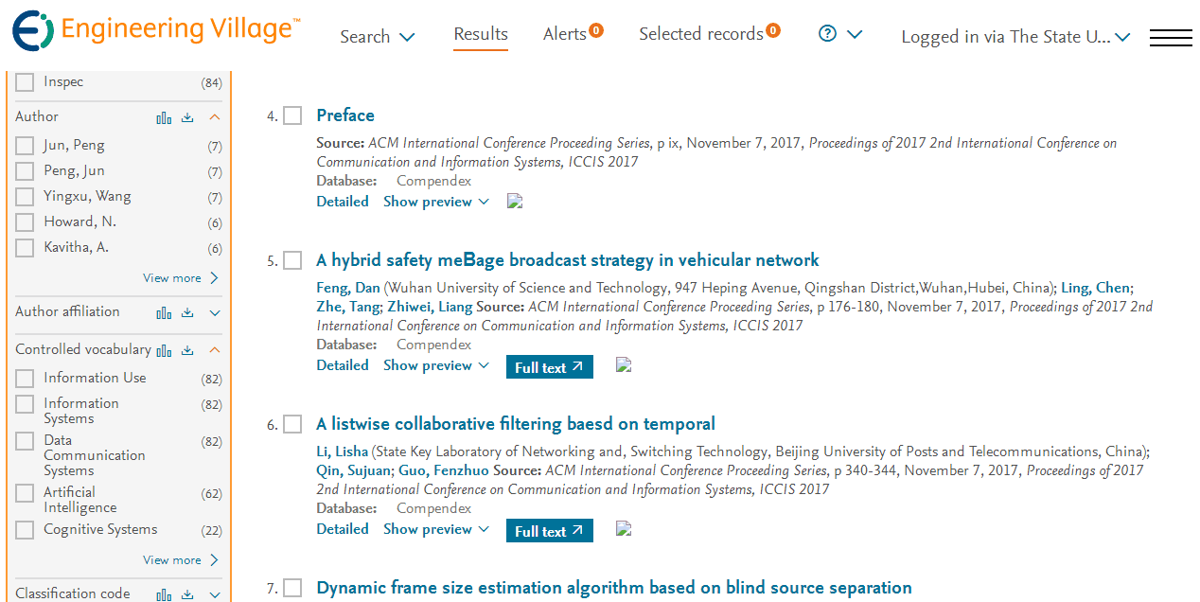1200x602 pixels.
Task: Open the Selected records tab
Action: tap(709, 34)
